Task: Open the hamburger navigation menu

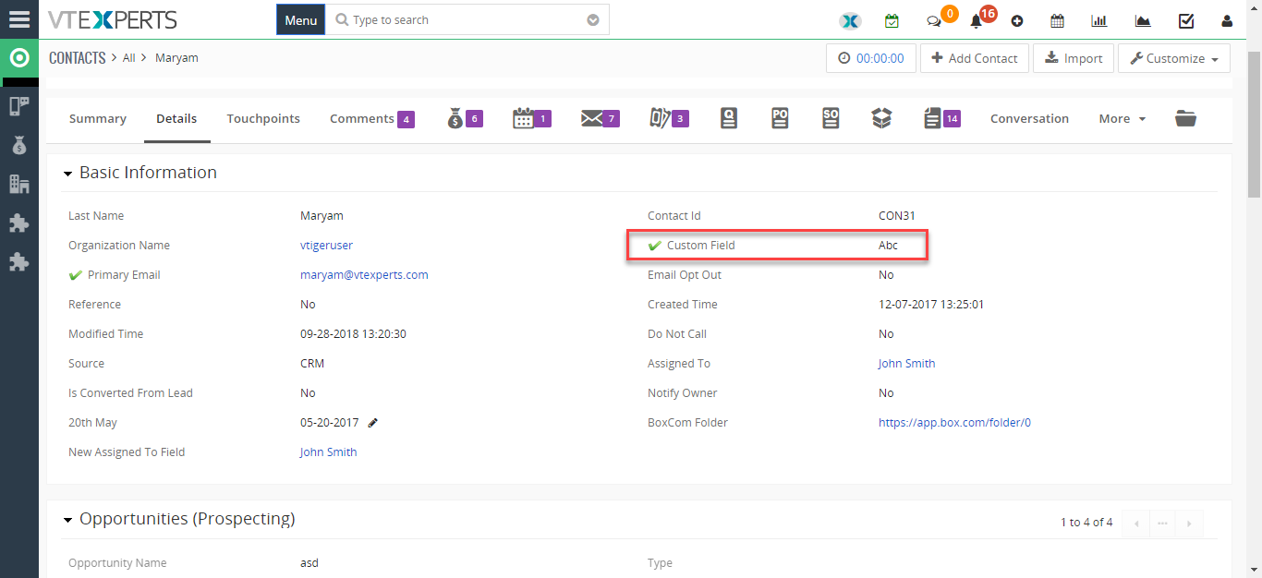Action: (18, 19)
